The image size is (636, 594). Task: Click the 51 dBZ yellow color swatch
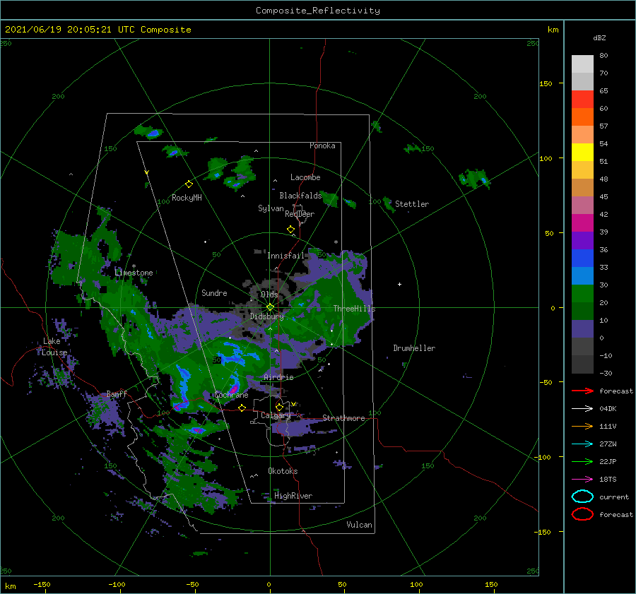582,153
